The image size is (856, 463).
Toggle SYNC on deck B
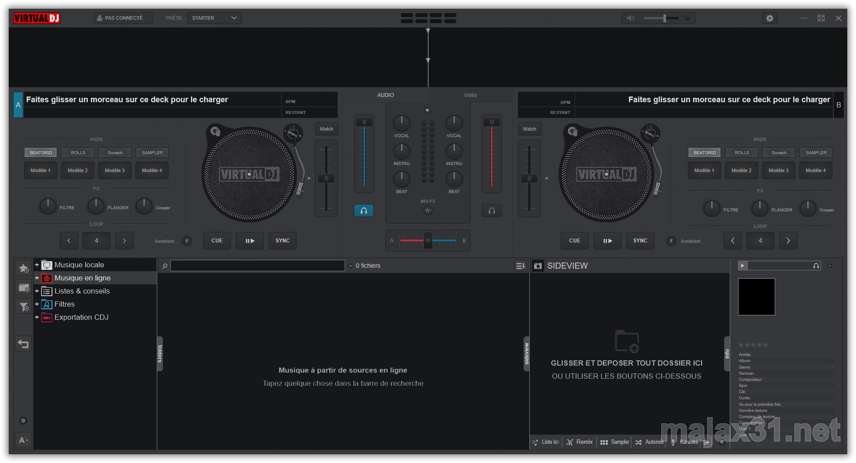640,241
